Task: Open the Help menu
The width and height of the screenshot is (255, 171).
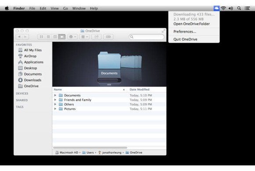Action: tap(94, 8)
